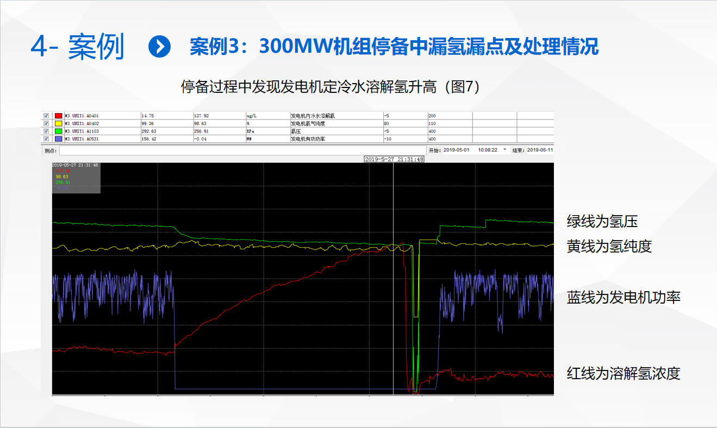Select the green swatch for hydrogen pressure
Screen dimensions: 717x428
tap(58, 131)
